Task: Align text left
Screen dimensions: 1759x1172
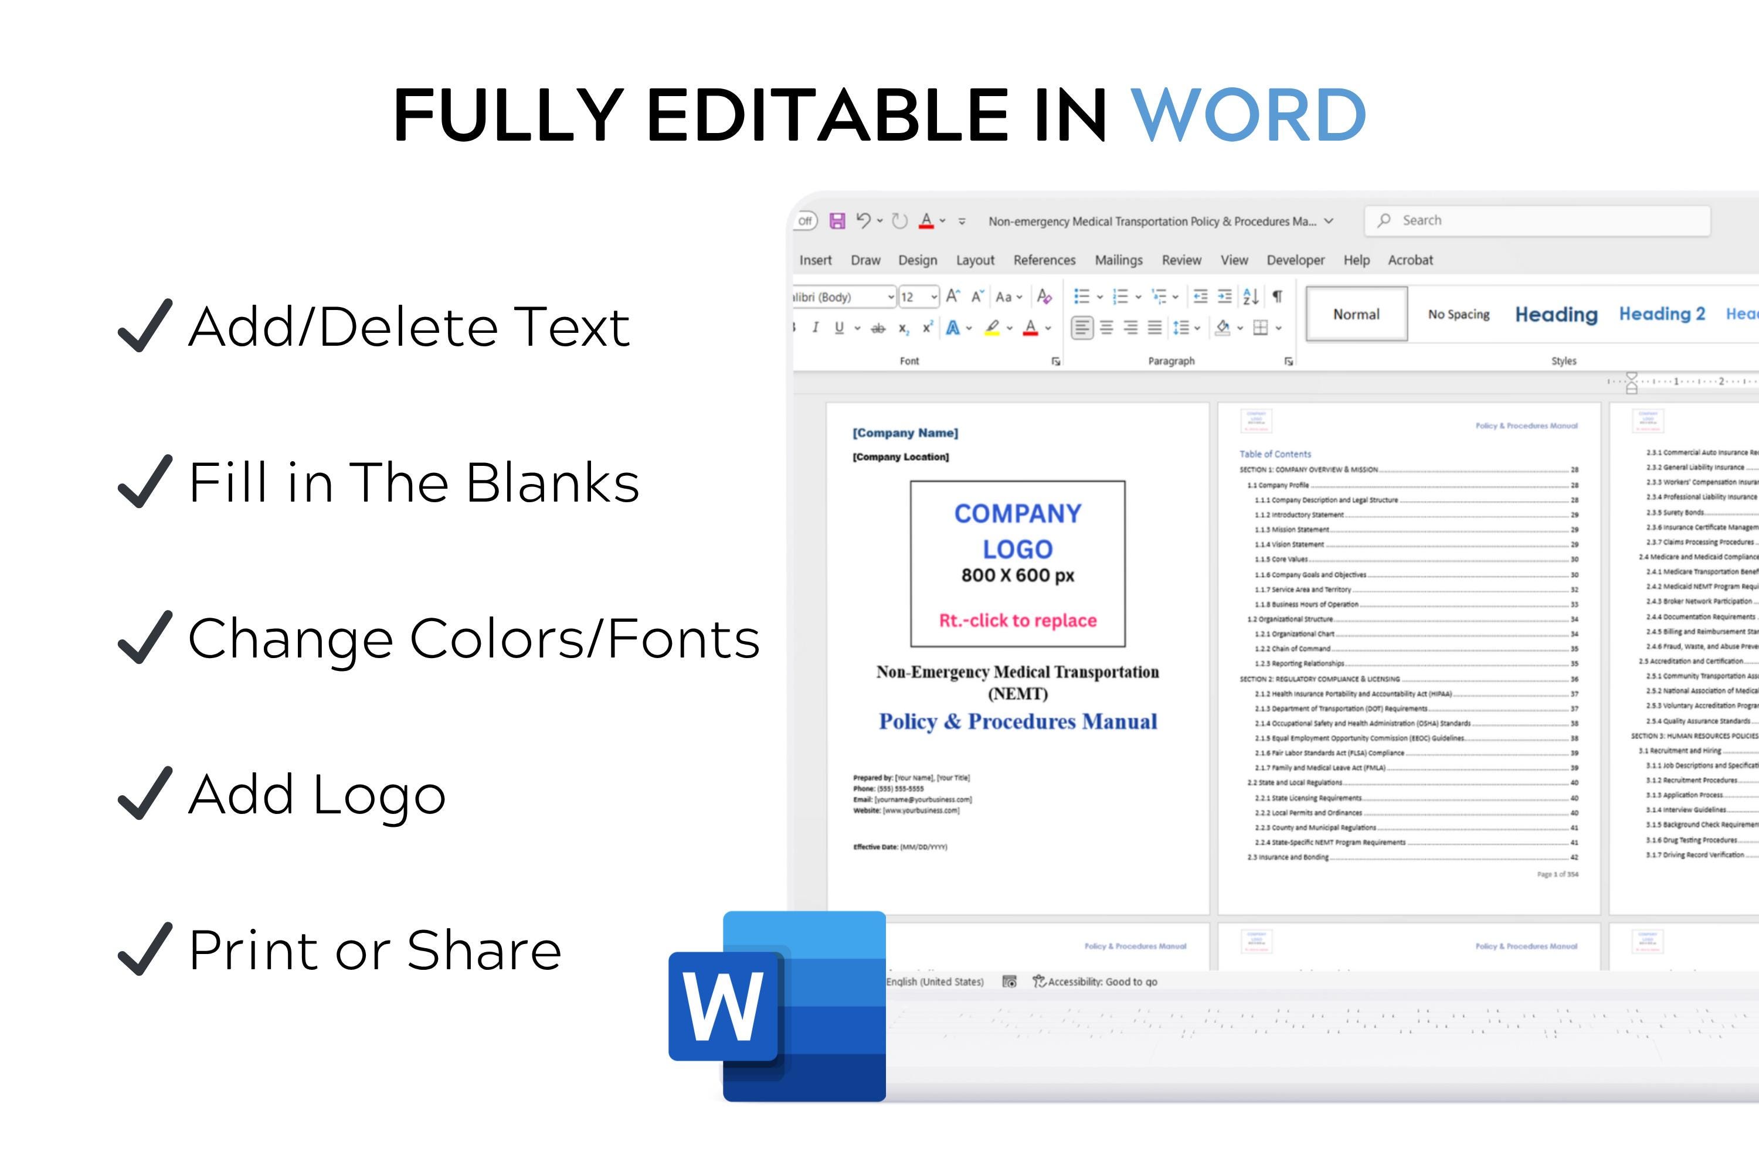Action: click(x=1081, y=328)
